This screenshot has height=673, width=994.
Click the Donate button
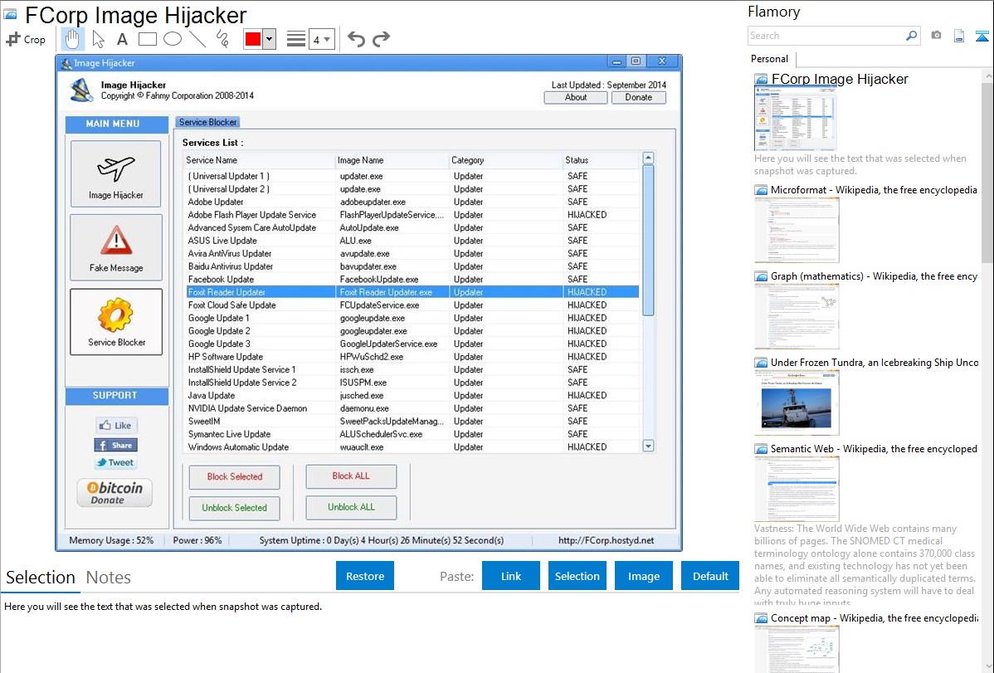pyautogui.click(x=638, y=97)
